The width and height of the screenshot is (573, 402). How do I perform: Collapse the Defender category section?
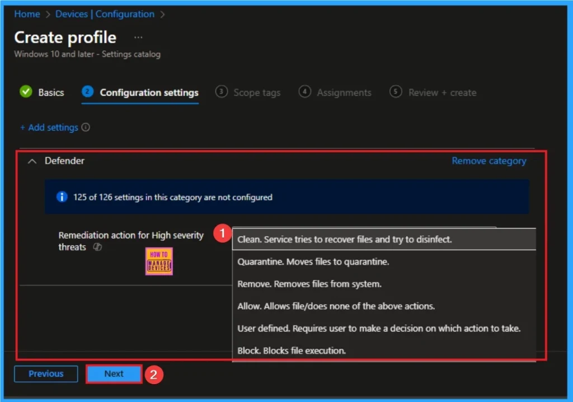pos(31,161)
